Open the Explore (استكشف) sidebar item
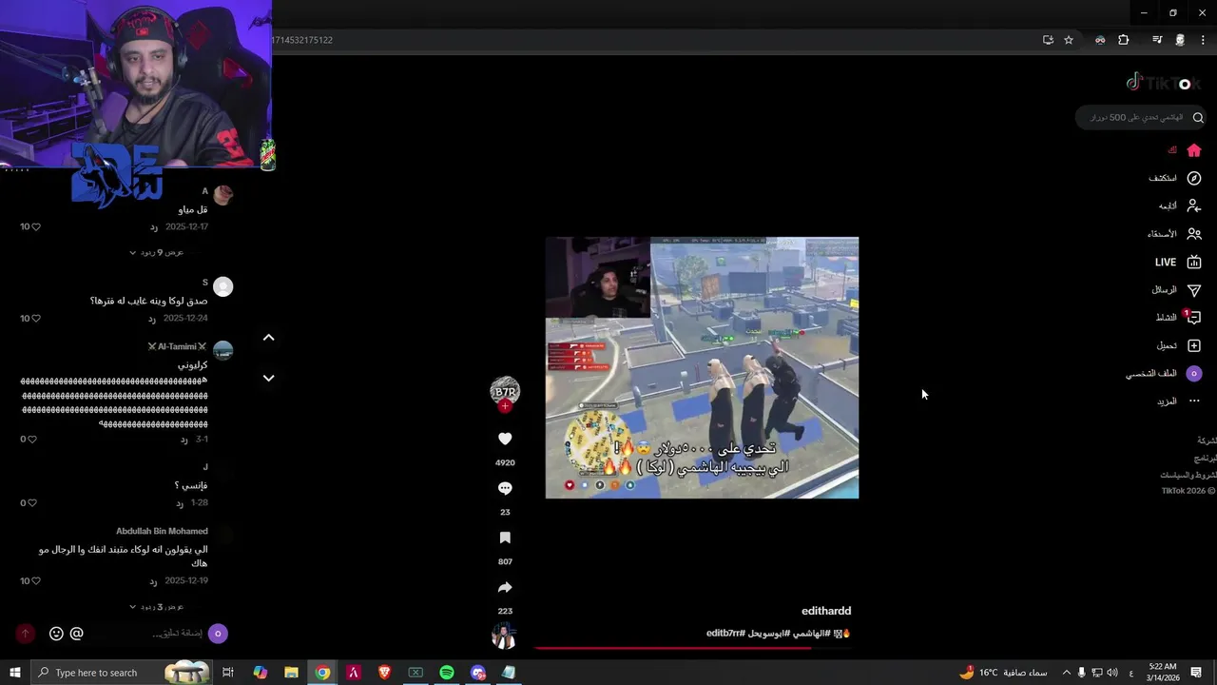 point(1175,178)
